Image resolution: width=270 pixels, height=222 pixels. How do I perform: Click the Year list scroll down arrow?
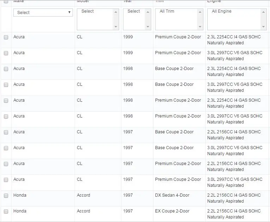click(x=148, y=27)
